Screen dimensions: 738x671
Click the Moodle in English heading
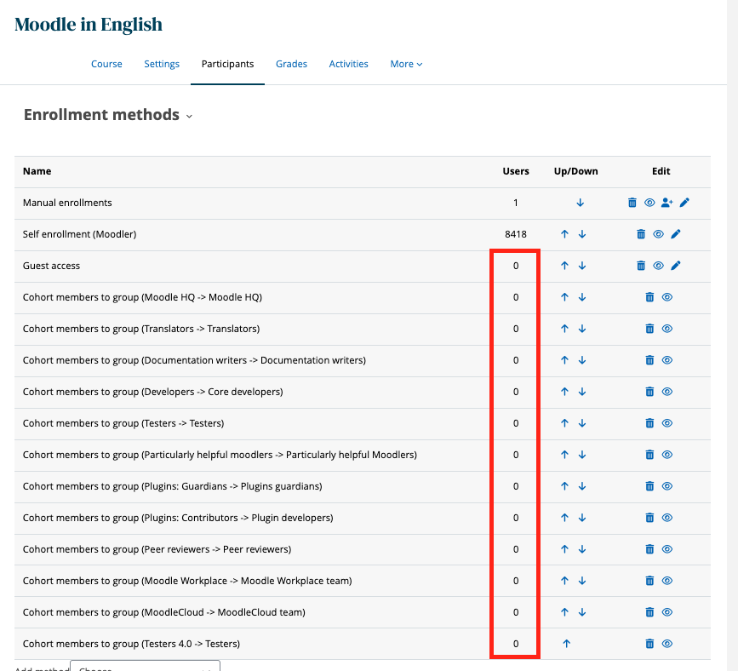(89, 25)
